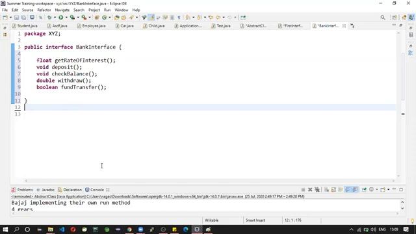Viewport: 416px width, 234px height.
Task: Click the Pin Console icon
Action: 364,189
